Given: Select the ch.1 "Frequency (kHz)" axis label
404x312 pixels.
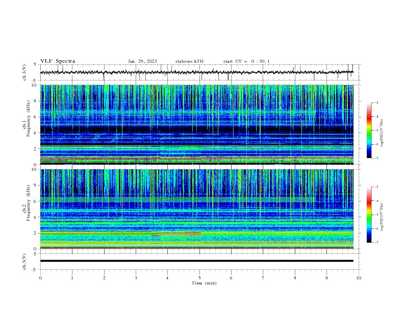Looking at the screenshot, I should (29, 118).
